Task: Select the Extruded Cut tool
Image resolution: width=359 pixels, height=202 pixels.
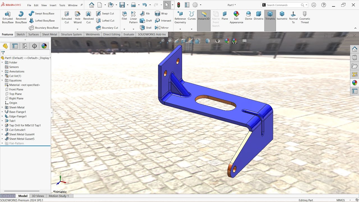Action: (67, 17)
